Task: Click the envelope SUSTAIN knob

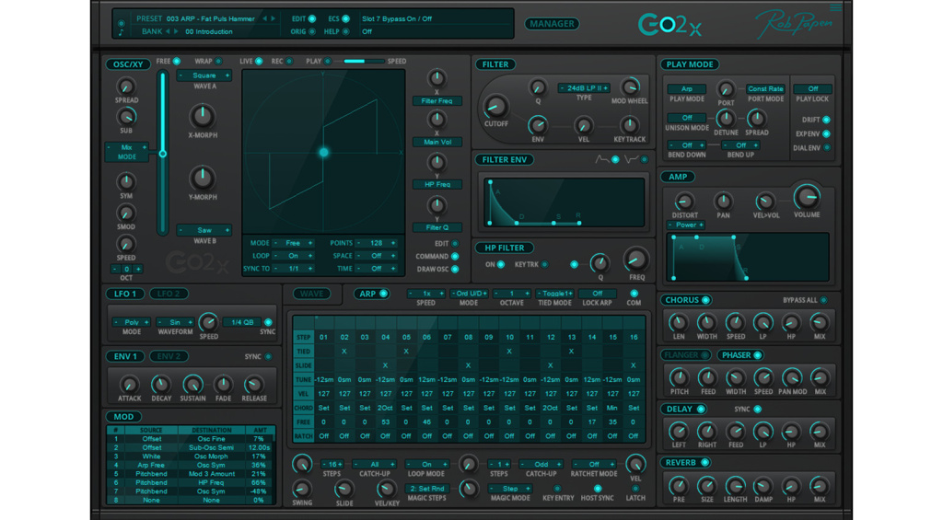Action: point(192,384)
